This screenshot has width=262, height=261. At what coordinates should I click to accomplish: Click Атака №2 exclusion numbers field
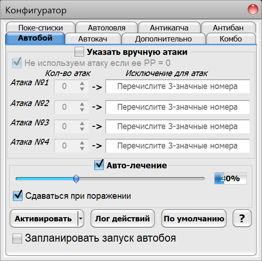177,107
